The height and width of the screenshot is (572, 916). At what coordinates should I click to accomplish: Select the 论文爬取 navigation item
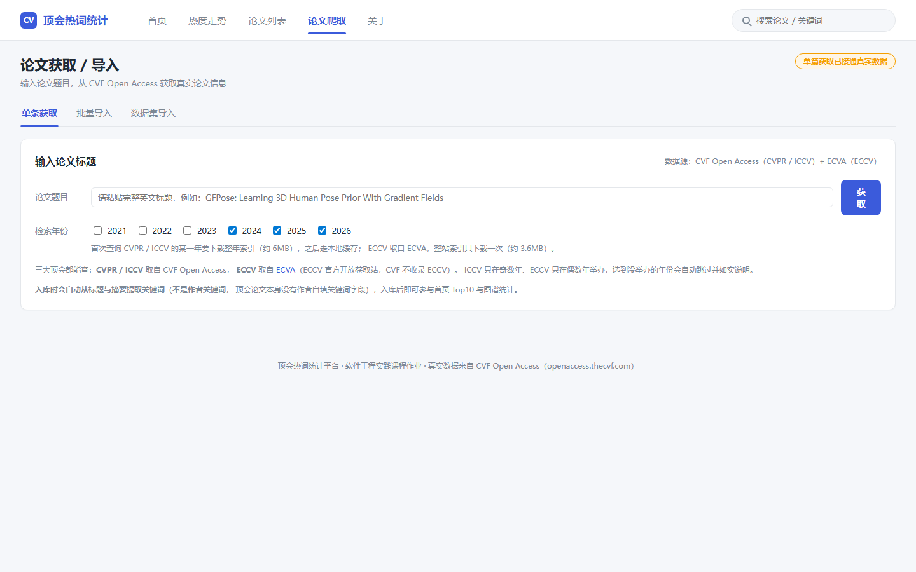pos(327,20)
